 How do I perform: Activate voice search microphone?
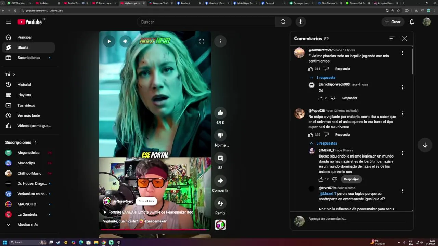click(300, 22)
